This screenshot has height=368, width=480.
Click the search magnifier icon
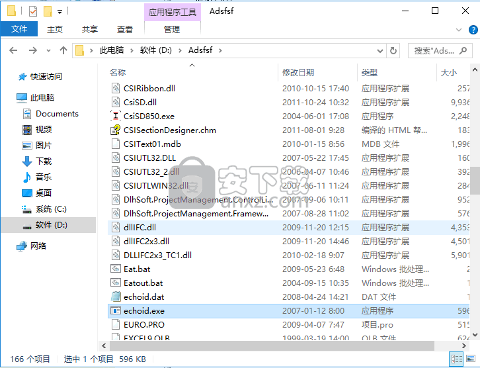pyautogui.click(x=463, y=50)
